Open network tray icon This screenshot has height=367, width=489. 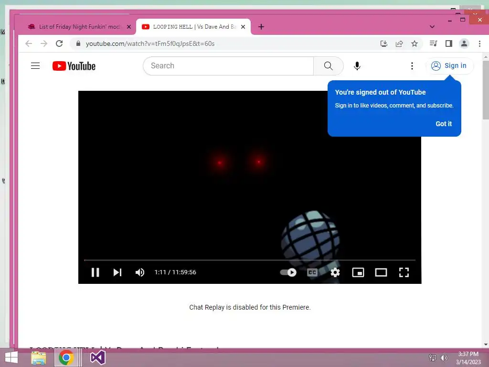pos(433,358)
